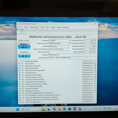Click the Número de serie value field

point(59,44)
